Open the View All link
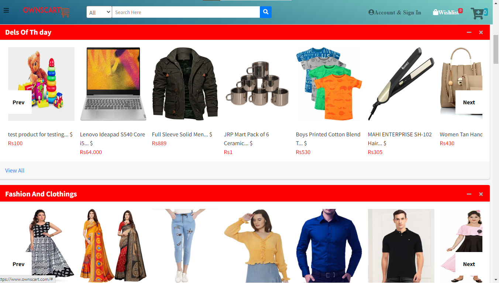499x283 pixels. (x=15, y=171)
